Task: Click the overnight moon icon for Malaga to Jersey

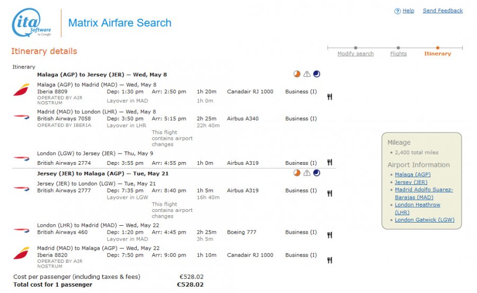Action: pyautogui.click(x=316, y=74)
